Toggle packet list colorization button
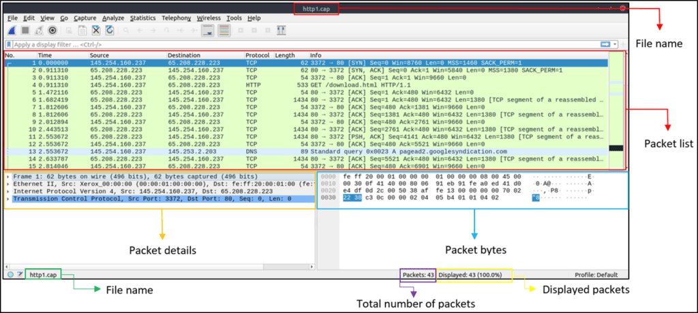Viewport: 698px width, 313px height. click(224, 31)
